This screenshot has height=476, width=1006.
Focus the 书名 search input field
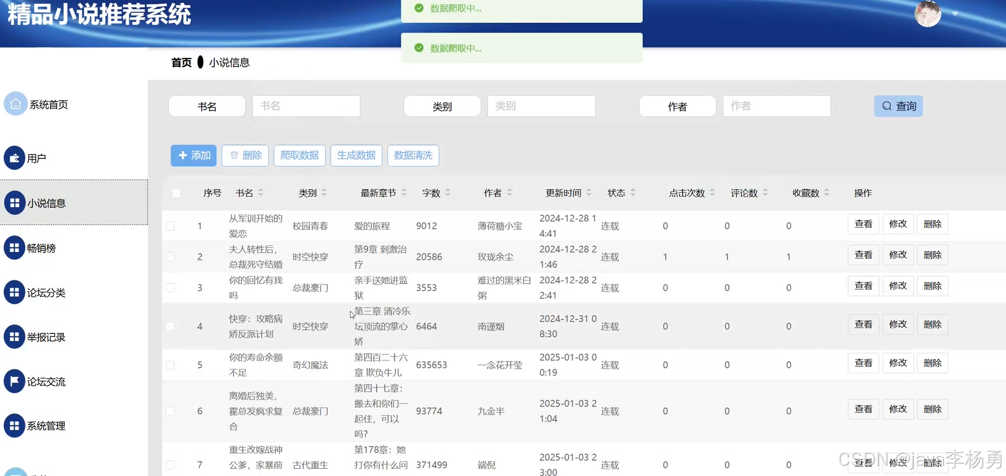click(306, 106)
